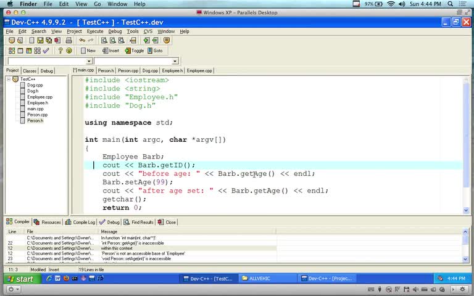
Task: Open the Search menu
Action: tap(39, 31)
